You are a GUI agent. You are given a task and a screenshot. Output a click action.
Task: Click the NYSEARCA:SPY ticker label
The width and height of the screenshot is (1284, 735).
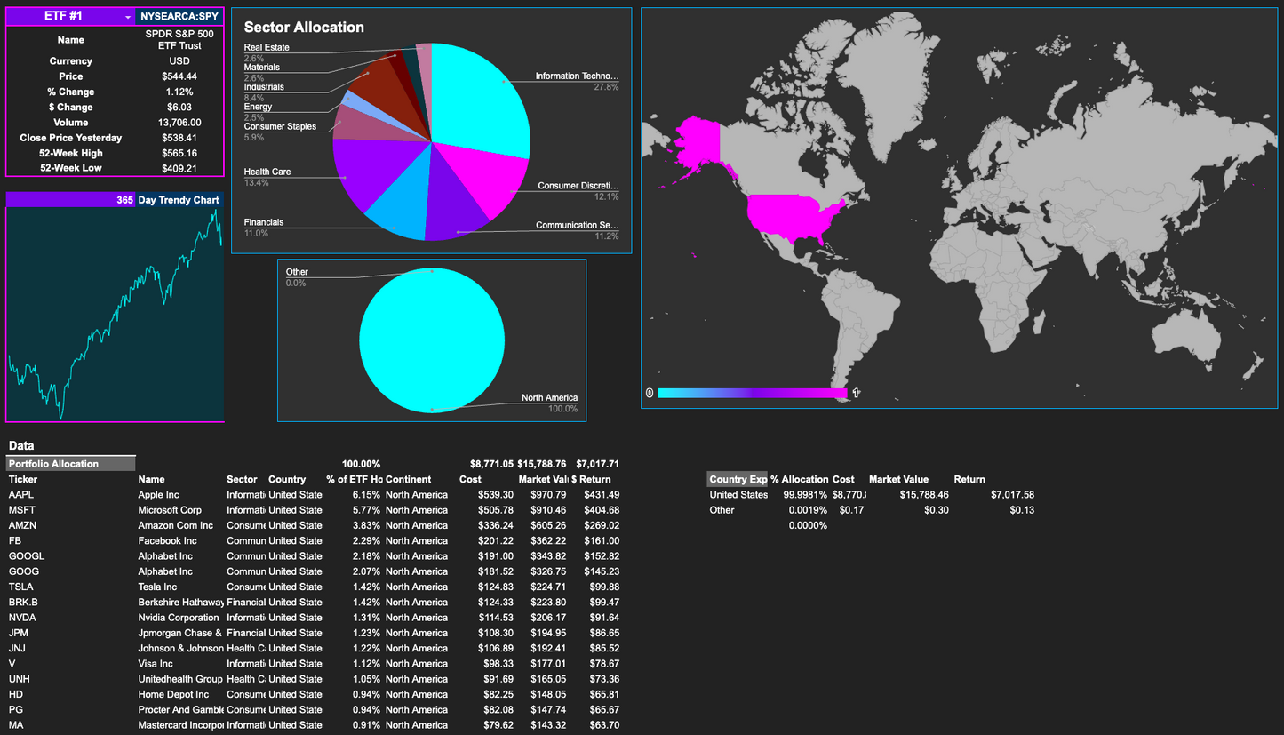pyautogui.click(x=177, y=15)
